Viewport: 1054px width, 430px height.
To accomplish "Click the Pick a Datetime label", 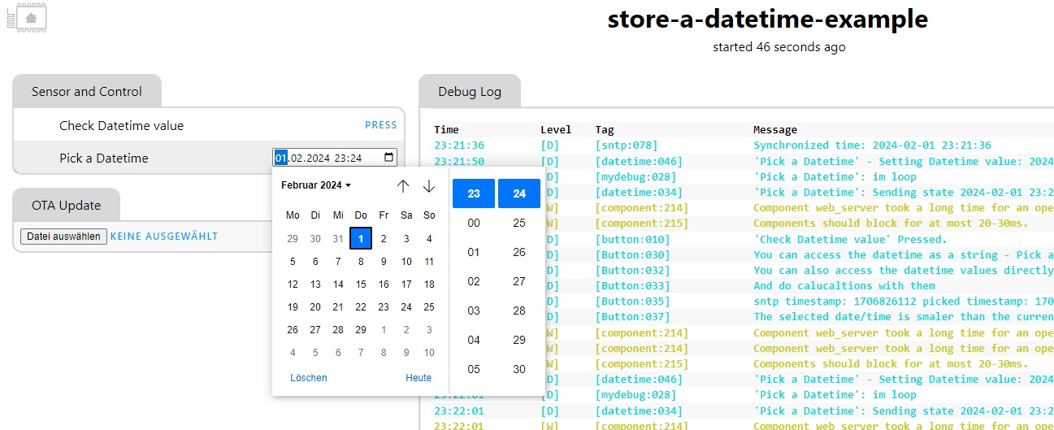I will 104,158.
